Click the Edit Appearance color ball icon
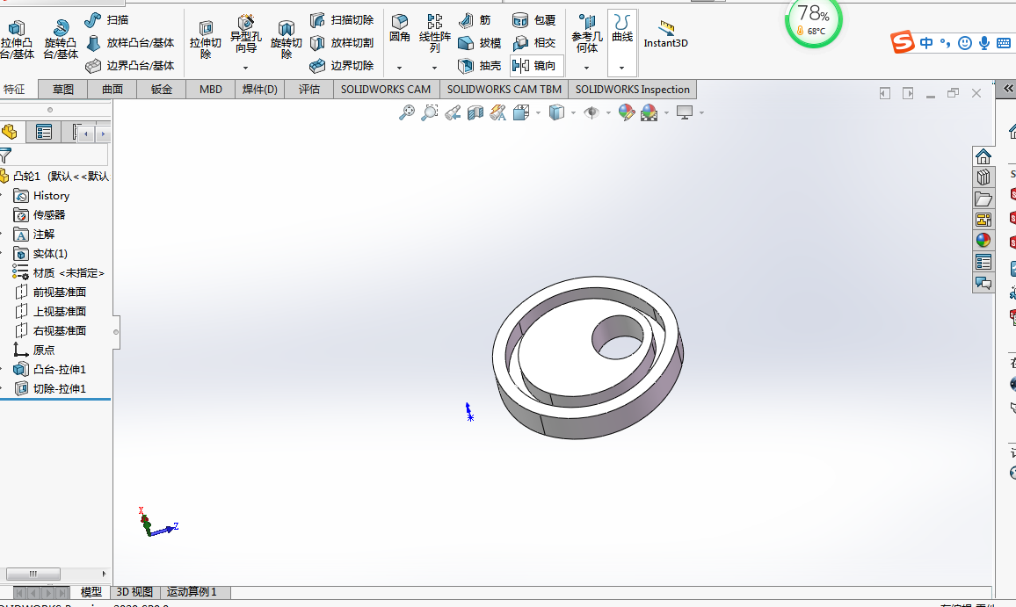 point(626,112)
